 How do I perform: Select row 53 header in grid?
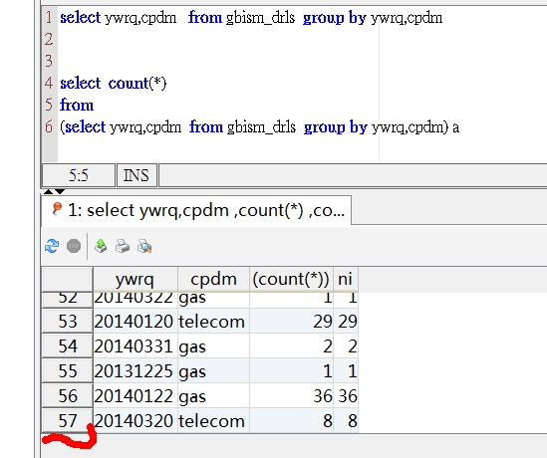[x=68, y=321]
